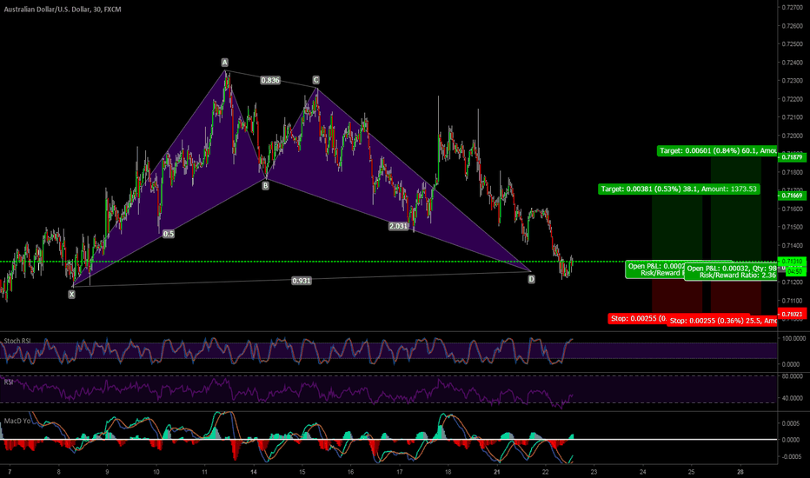Click the red 0.71023 stop price tag
The width and height of the screenshot is (810, 478).
[792, 315]
